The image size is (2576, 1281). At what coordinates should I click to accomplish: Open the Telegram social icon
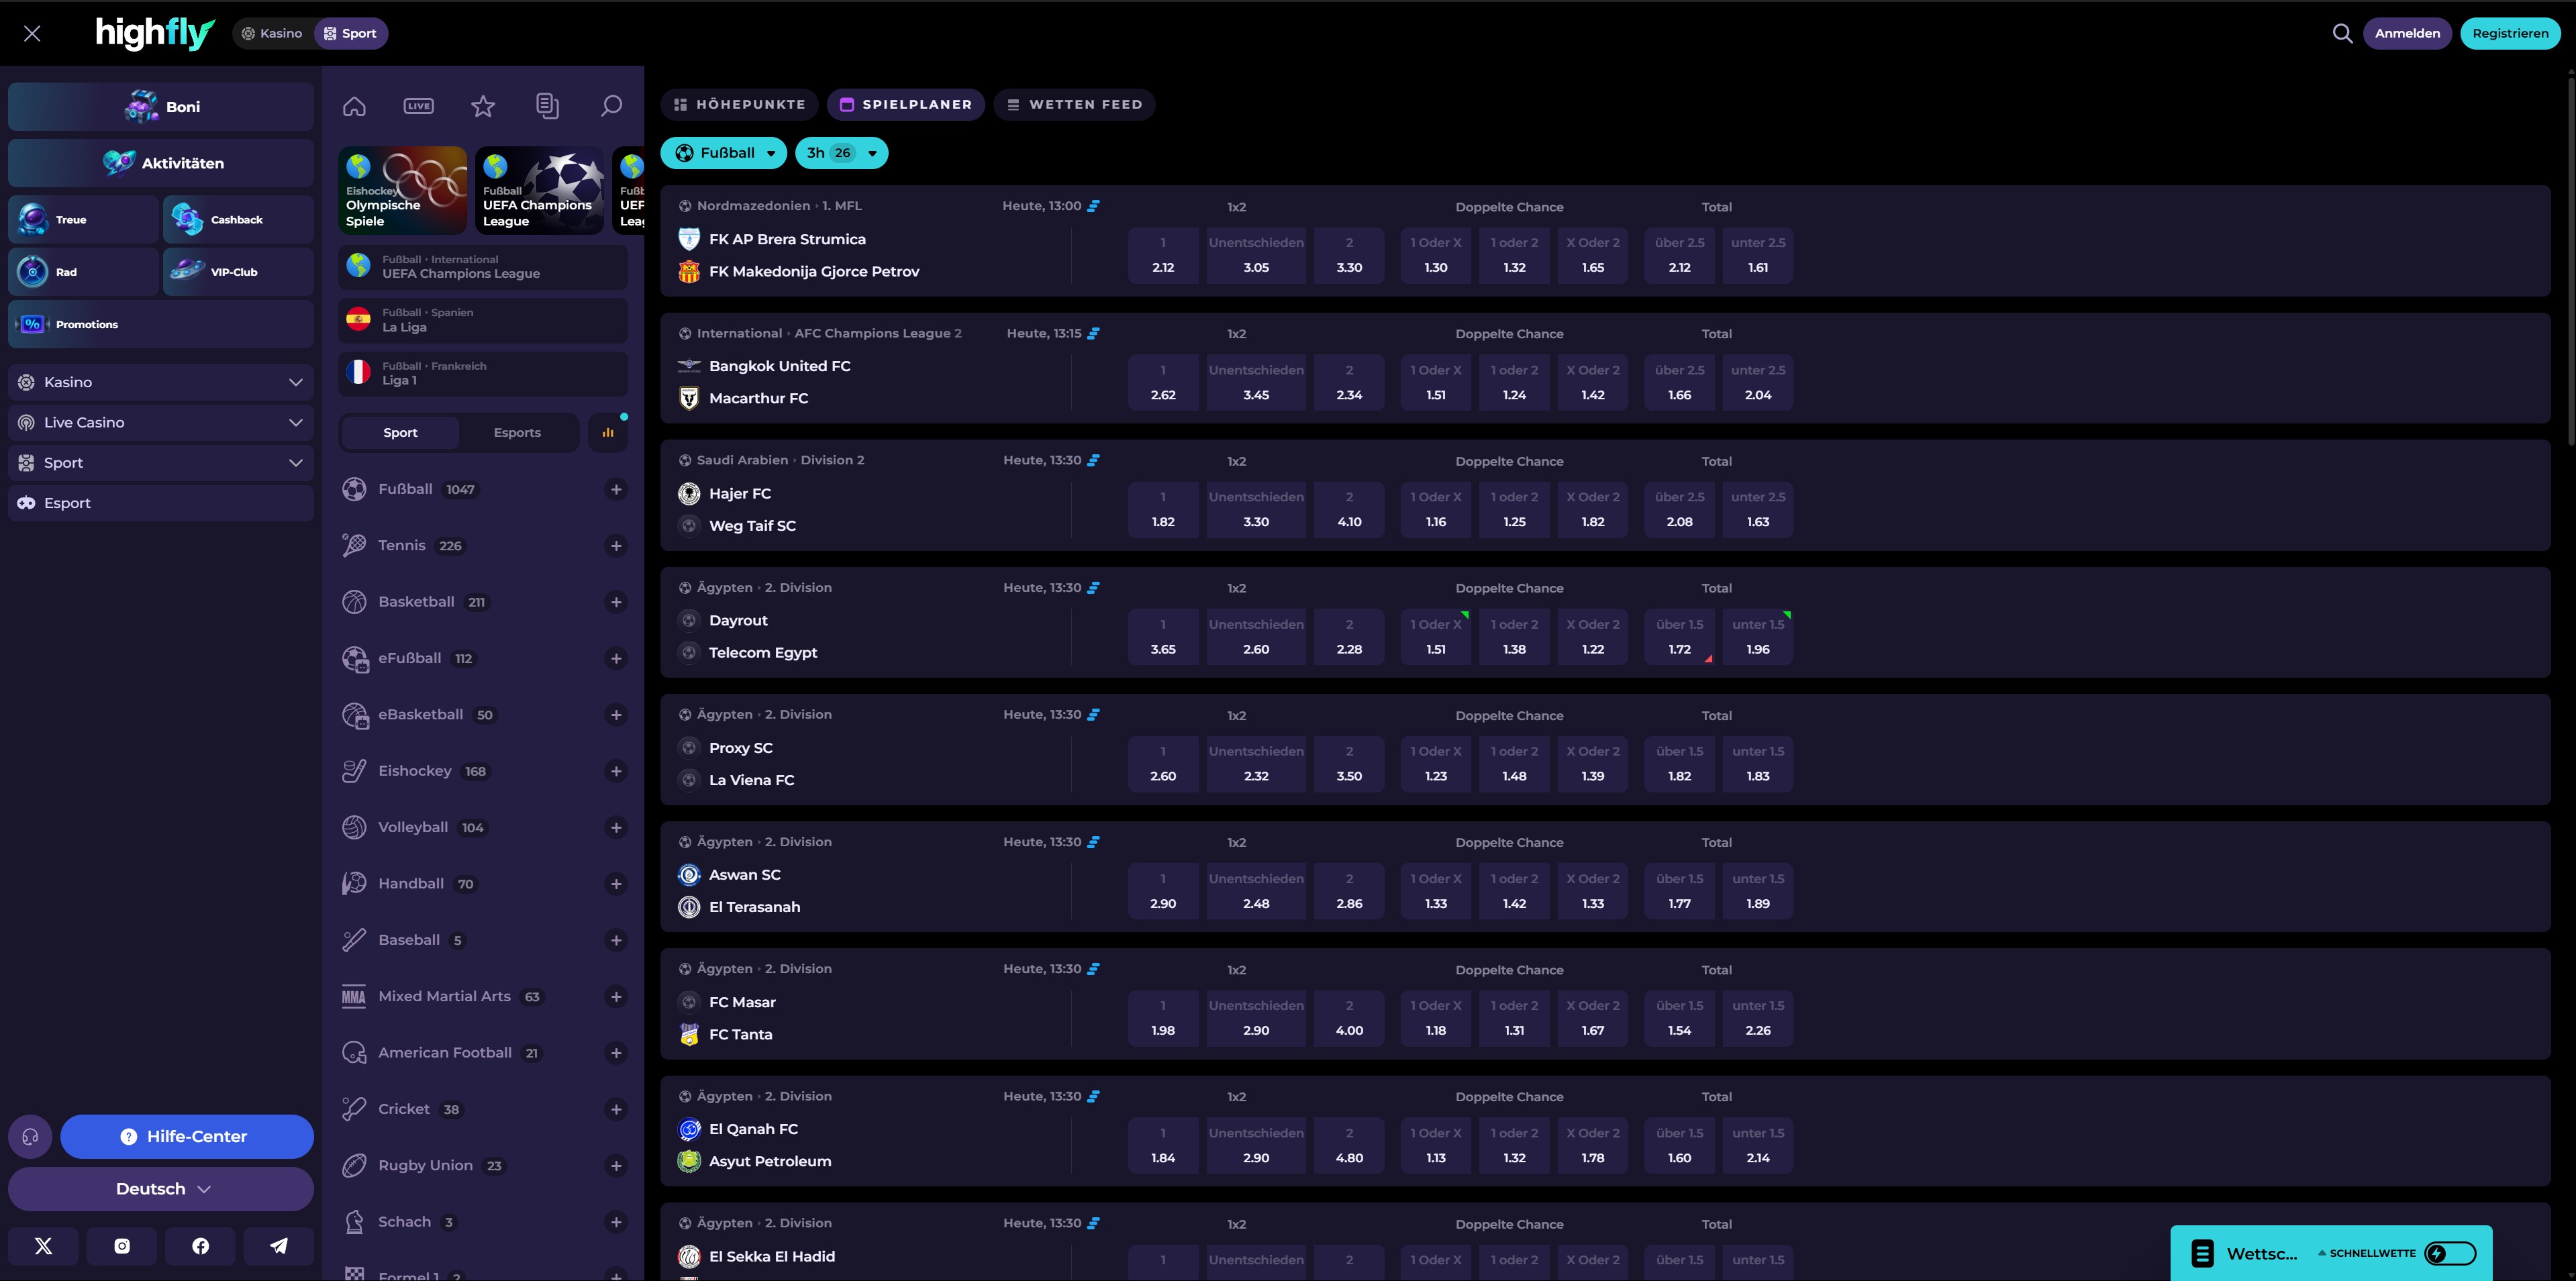tap(279, 1245)
